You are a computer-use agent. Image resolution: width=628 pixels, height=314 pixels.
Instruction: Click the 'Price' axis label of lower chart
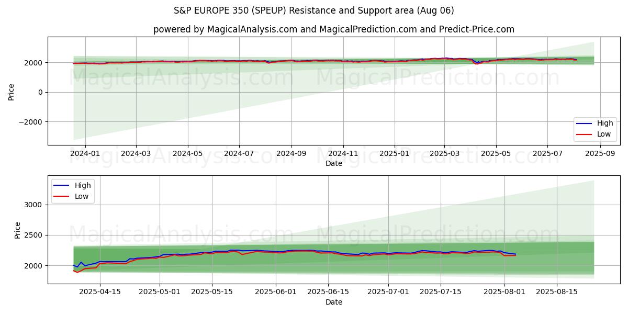coord(17,230)
